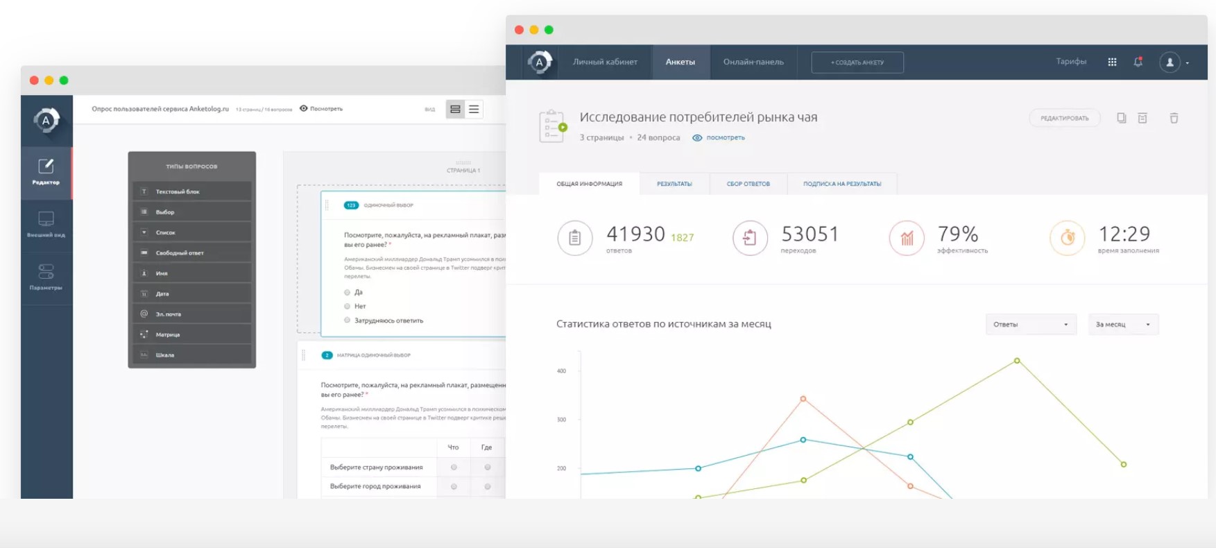This screenshot has width=1216, height=548.
Task: Open Внешний вид appearance panel
Action: [46, 224]
